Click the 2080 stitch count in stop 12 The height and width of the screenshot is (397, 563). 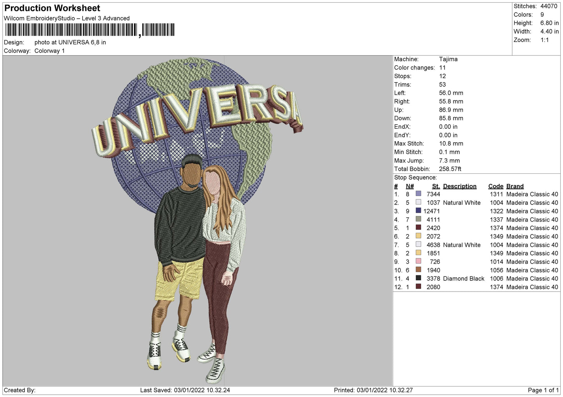pos(433,287)
